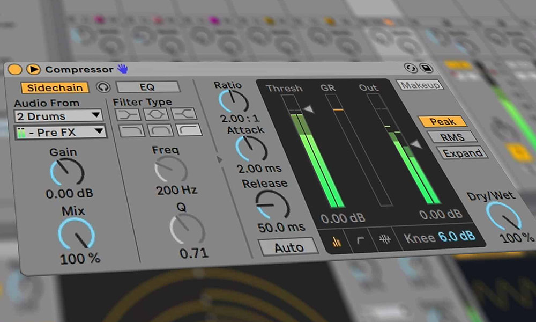Toggle the EQ section on

coord(147,86)
